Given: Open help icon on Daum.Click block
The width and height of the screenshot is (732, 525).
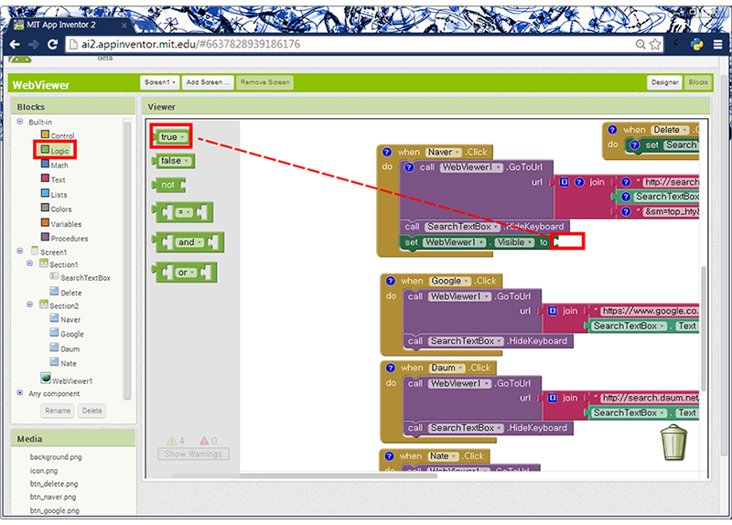Looking at the screenshot, I should (391, 368).
